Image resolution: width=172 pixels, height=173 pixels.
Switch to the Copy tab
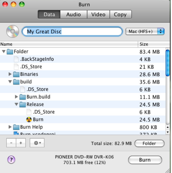click(x=121, y=14)
